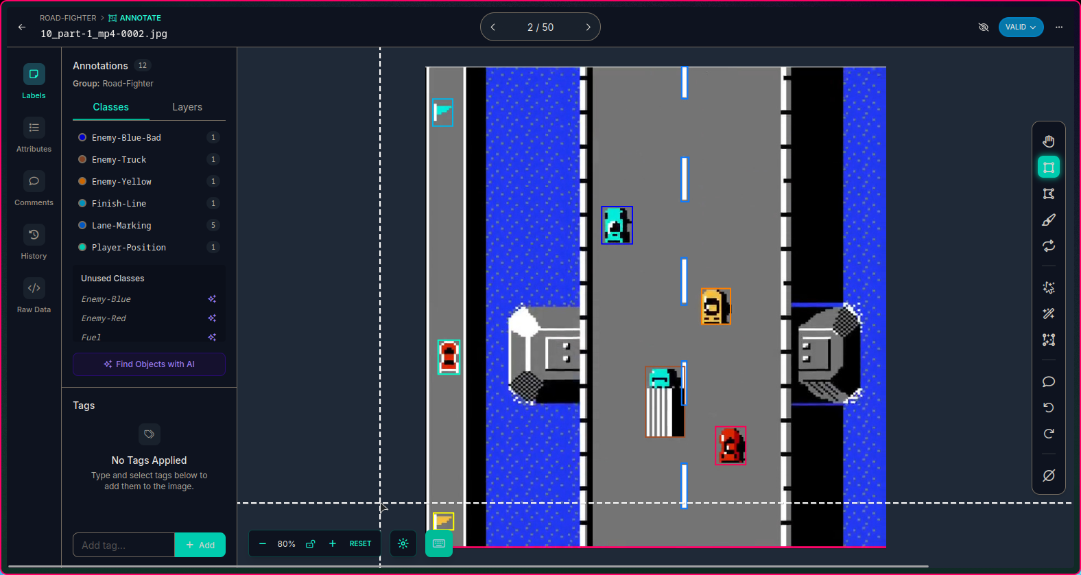Mark image as null with slashed circle
Screen dimensions: 1081x575
tap(1049, 476)
